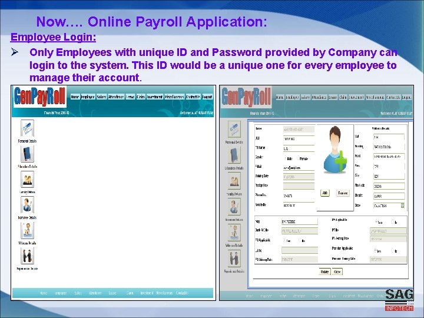Select the Male gender radio button
The image size is (424, 318).
pyautogui.click(x=285, y=158)
